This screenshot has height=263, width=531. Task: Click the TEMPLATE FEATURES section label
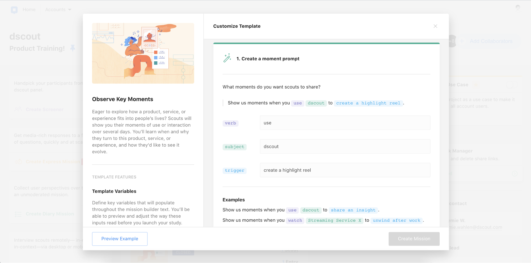coord(114,177)
